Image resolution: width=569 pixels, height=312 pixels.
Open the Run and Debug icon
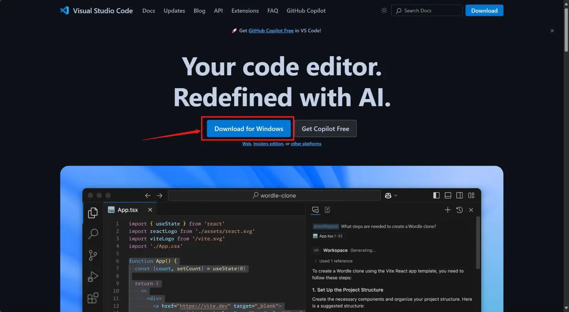click(93, 277)
